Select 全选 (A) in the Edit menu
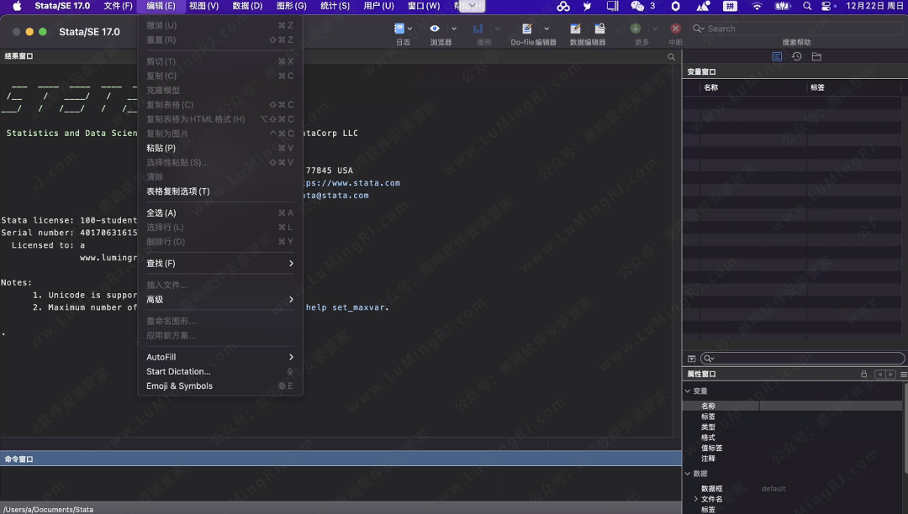 161,213
